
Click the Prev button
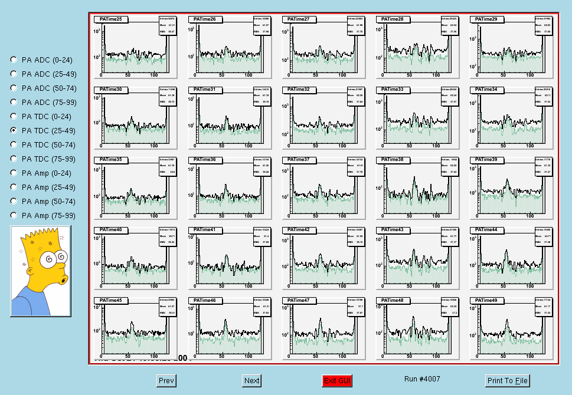coord(166,380)
